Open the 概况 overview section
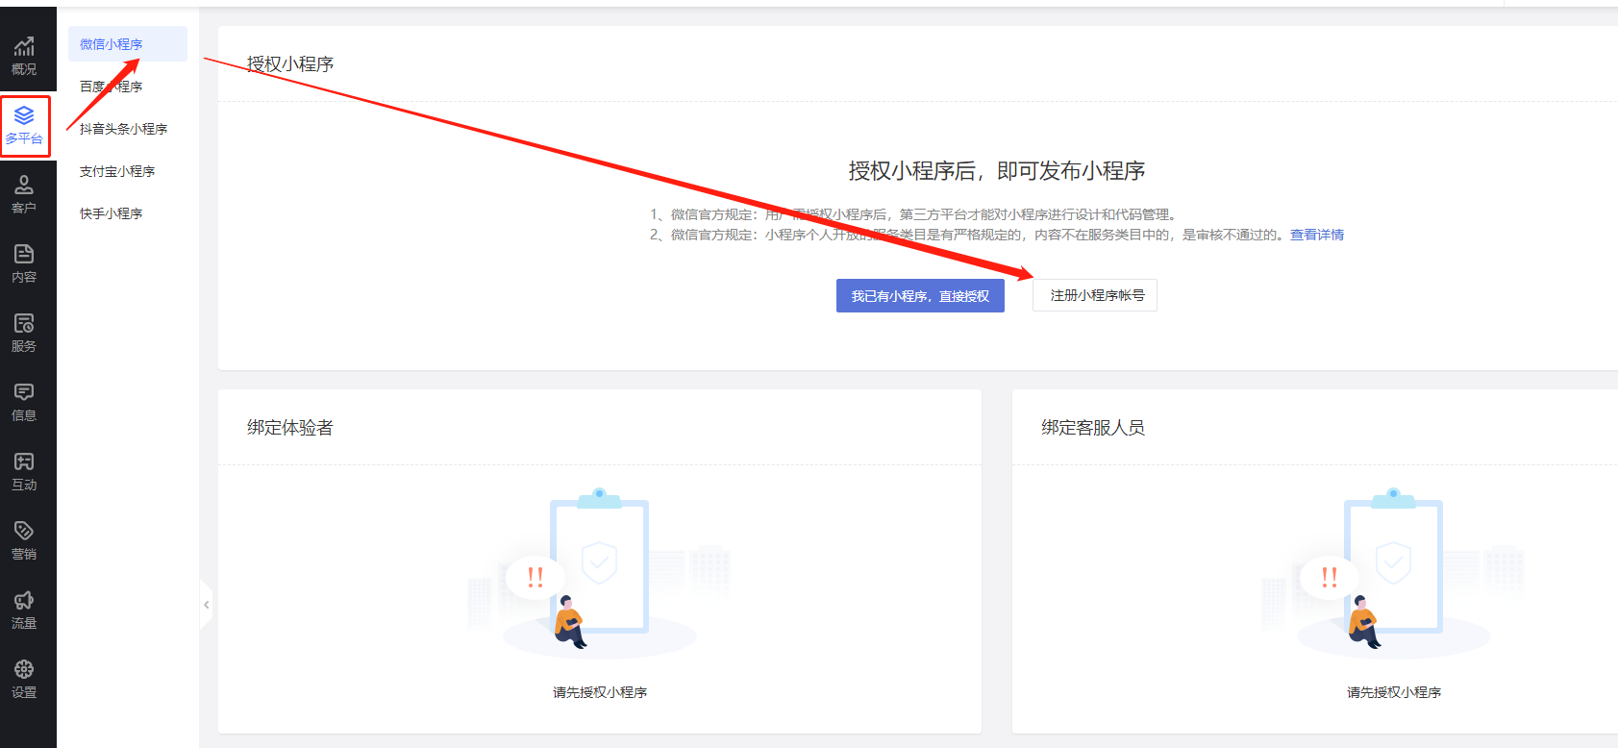This screenshot has height=748, width=1618. pos(24,56)
